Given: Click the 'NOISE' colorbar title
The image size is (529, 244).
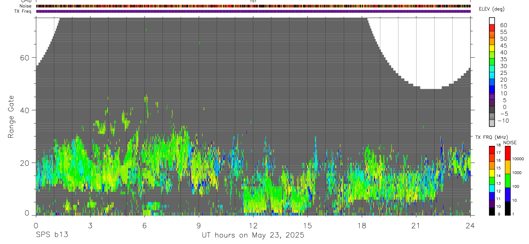Looking at the screenshot, I should pyautogui.click(x=510, y=142).
